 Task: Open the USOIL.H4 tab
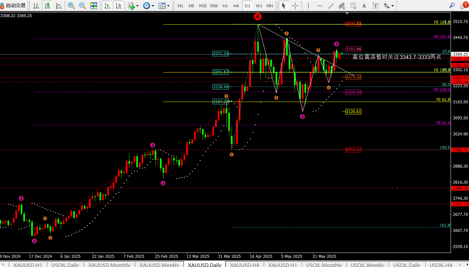pyautogui.click(x=441, y=265)
